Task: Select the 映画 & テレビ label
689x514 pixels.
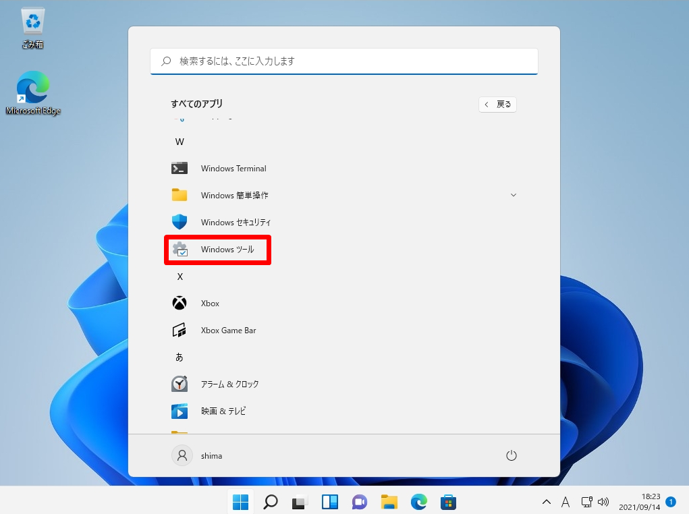Action: pos(223,411)
